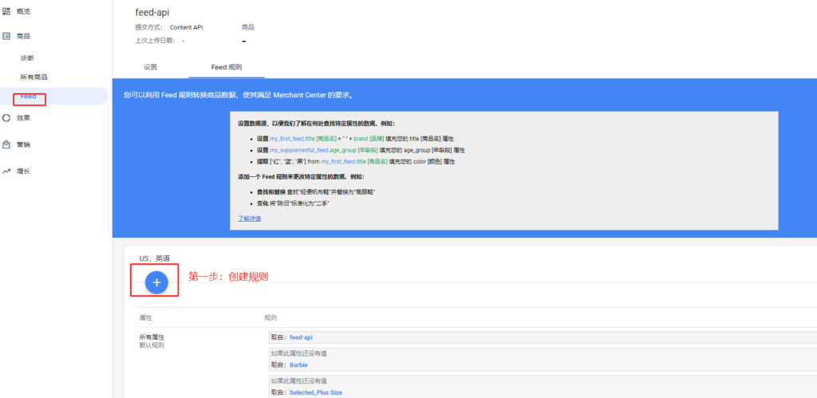
Task: Click the feed-api source link in rules
Action: 301,337
